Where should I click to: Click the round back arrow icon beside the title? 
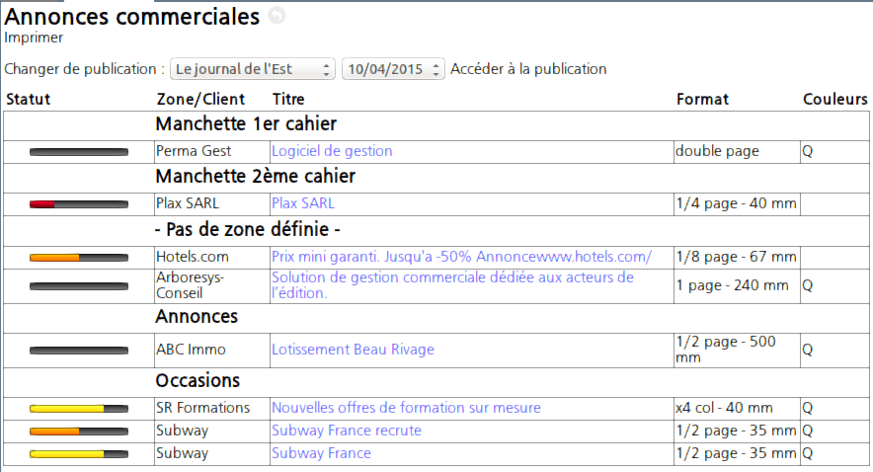277,15
